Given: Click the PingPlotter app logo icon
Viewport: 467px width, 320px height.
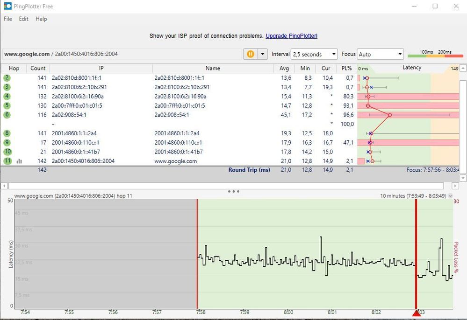Looking at the screenshot, I should (6, 6).
